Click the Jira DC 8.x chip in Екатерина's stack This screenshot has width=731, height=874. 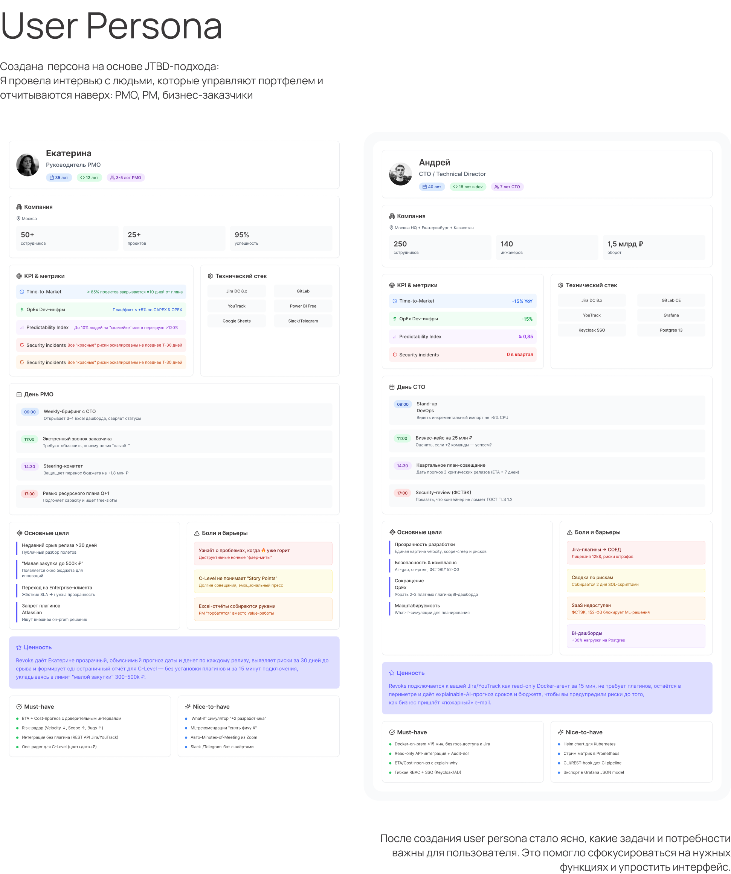(x=237, y=291)
